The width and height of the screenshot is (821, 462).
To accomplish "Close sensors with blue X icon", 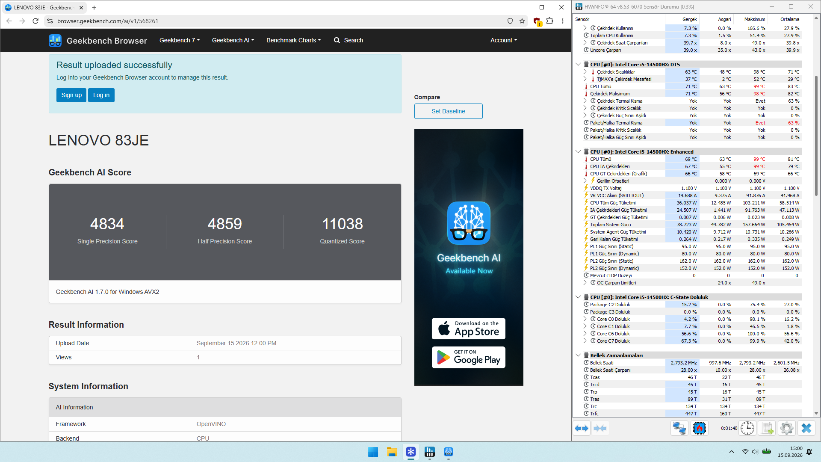I will [806, 428].
